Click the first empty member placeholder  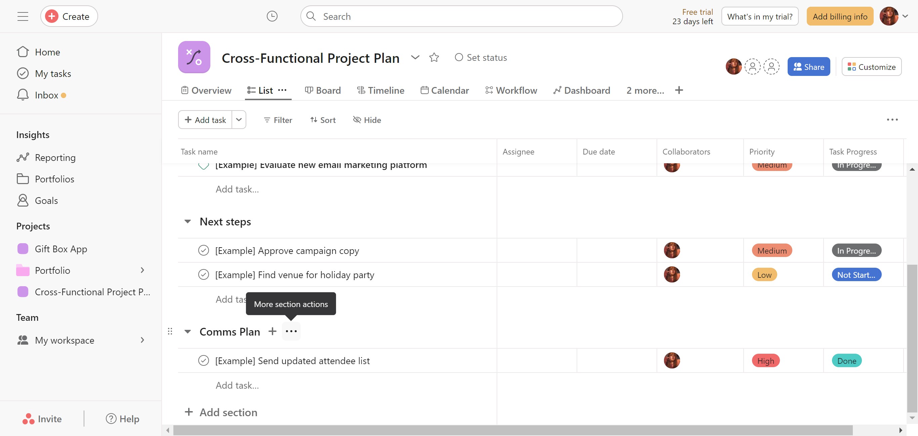coord(752,67)
